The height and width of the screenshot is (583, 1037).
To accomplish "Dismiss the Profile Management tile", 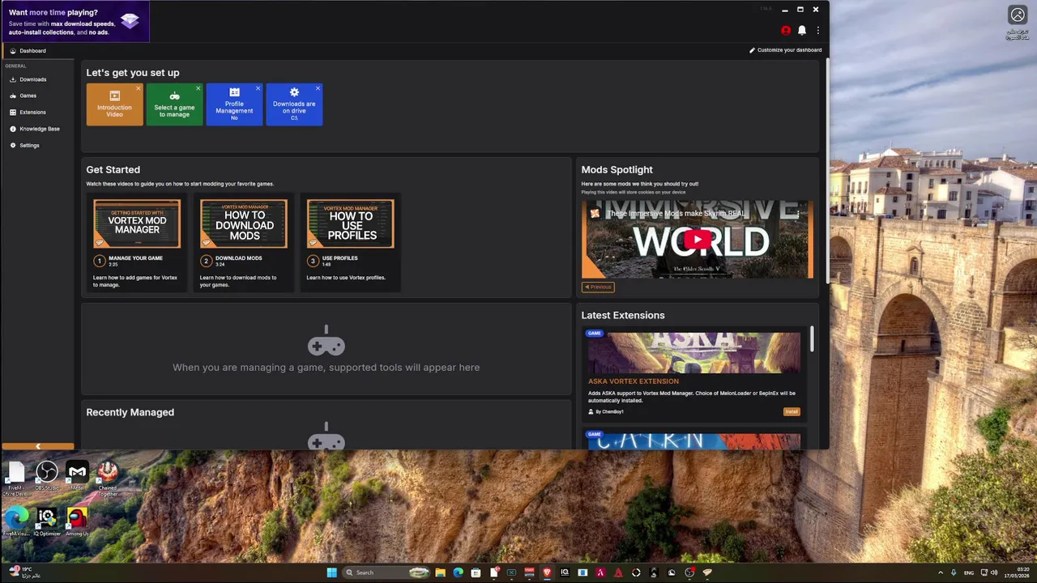I will tap(258, 88).
